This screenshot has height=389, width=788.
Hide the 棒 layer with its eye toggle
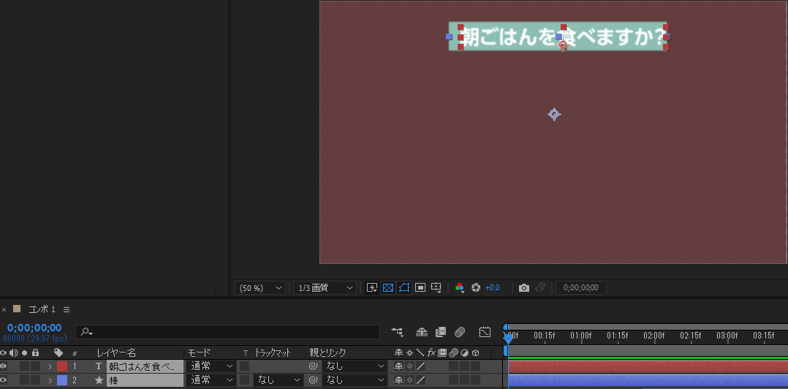coord(4,380)
